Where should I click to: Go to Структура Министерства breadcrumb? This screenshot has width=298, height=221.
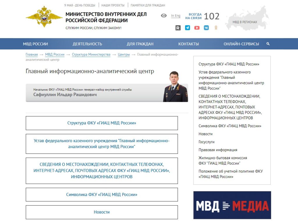click(91, 55)
